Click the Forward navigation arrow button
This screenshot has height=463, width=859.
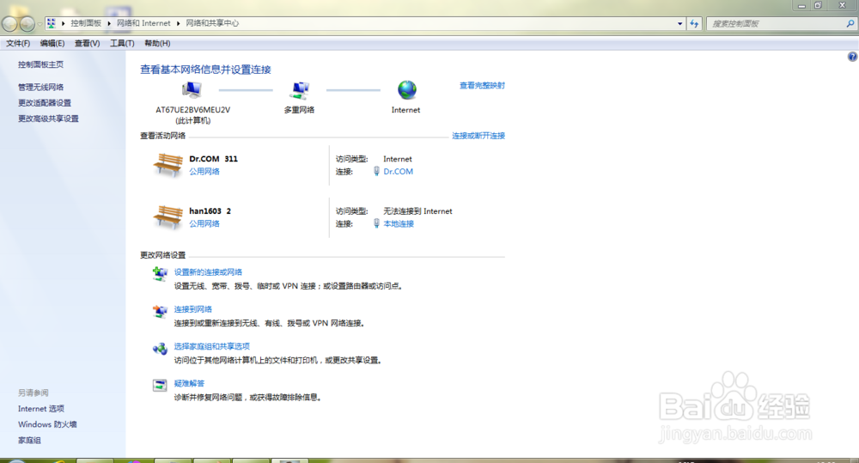click(27, 23)
